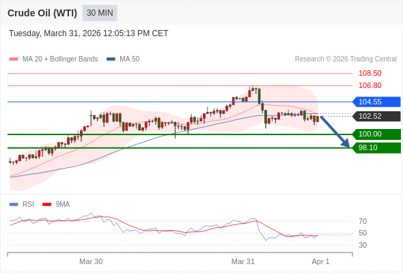This screenshot has height=273, width=403.
Task: Select the 98.10 target price tag
Action: tap(376, 147)
